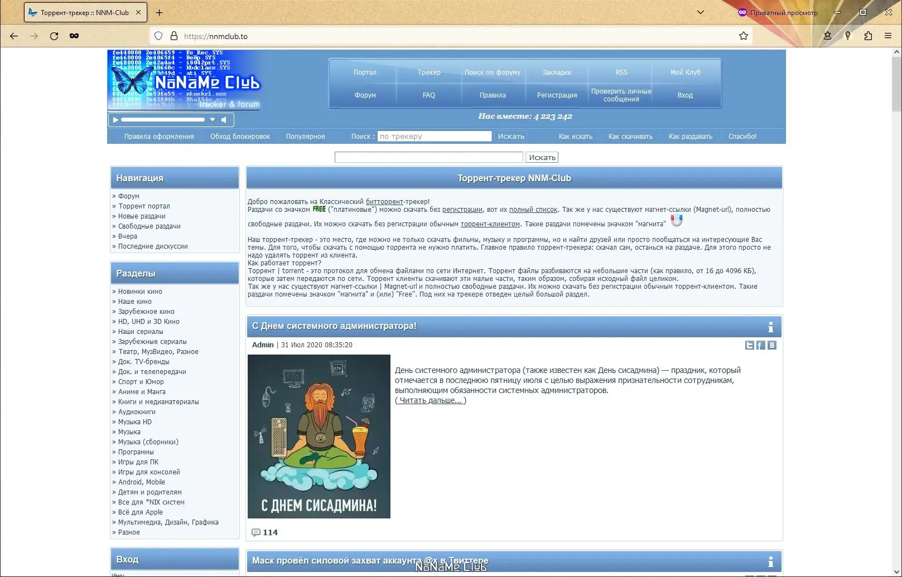Open the browser tab list chevron
Screen dimensions: 902x577
pos(700,12)
